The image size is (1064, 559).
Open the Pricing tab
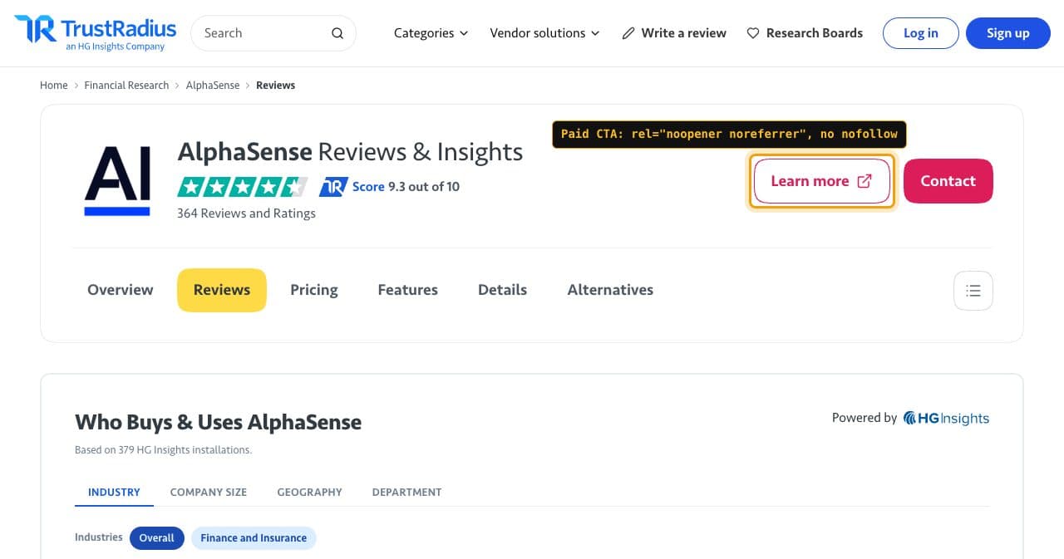pos(314,290)
